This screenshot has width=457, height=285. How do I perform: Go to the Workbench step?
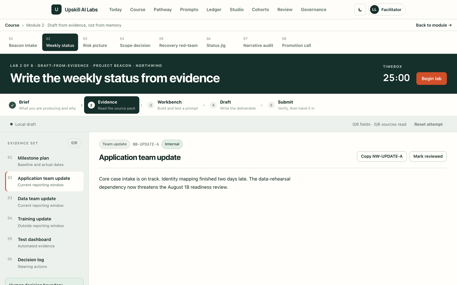(172, 105)
